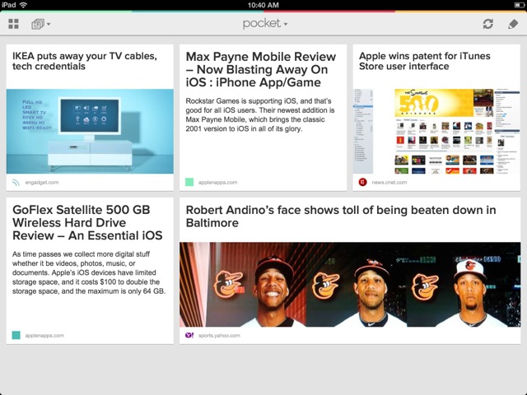Tap the teal applenapps.com icon under GoFlex

16,336
